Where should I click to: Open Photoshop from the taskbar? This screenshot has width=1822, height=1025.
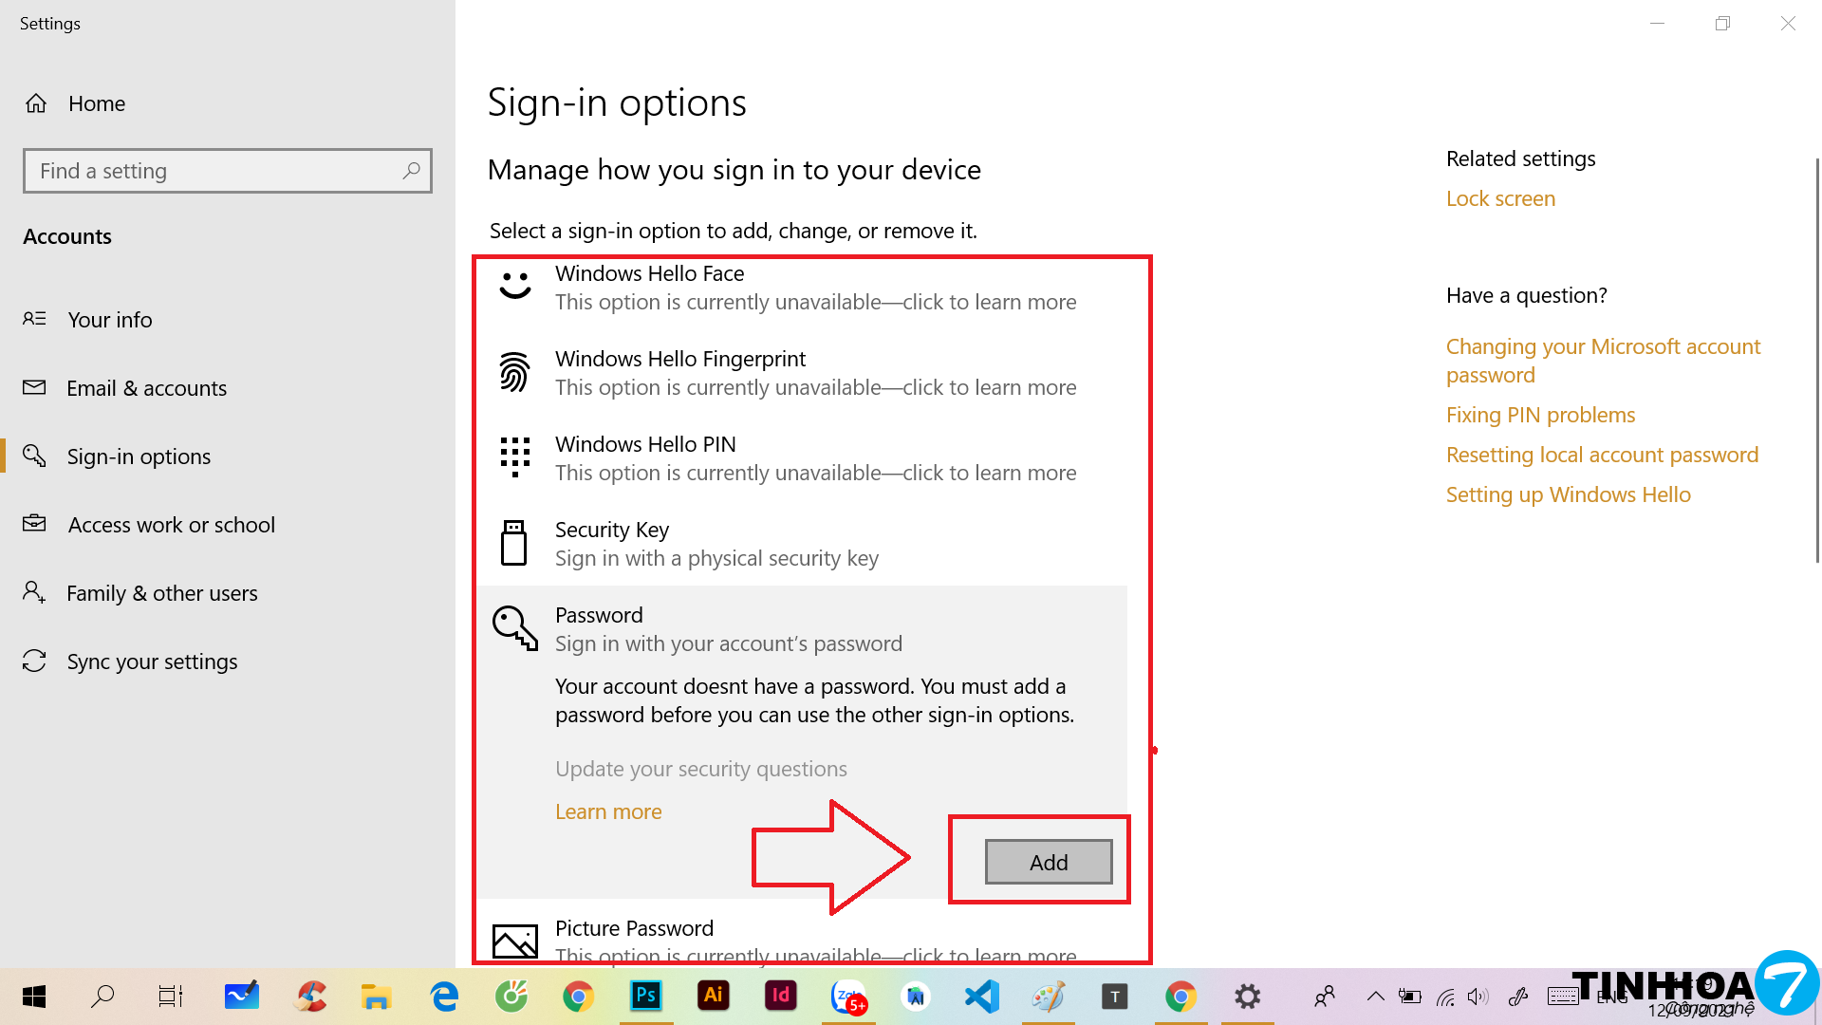[645, 996]
